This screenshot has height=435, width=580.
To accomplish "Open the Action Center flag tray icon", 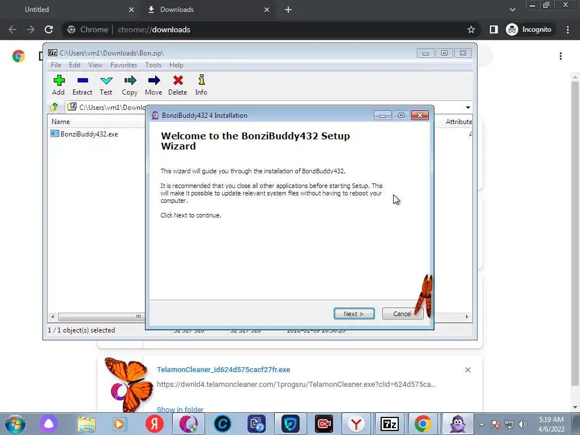I will [496, 424].
